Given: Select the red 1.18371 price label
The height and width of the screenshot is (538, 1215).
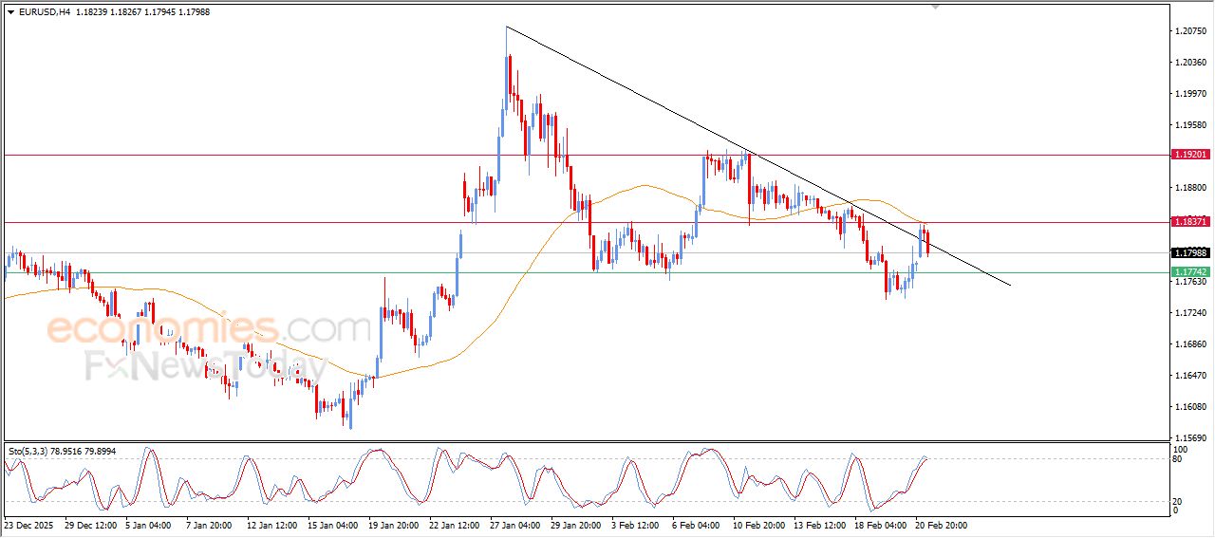Looking at the screenshot, I should point(1189,221).
